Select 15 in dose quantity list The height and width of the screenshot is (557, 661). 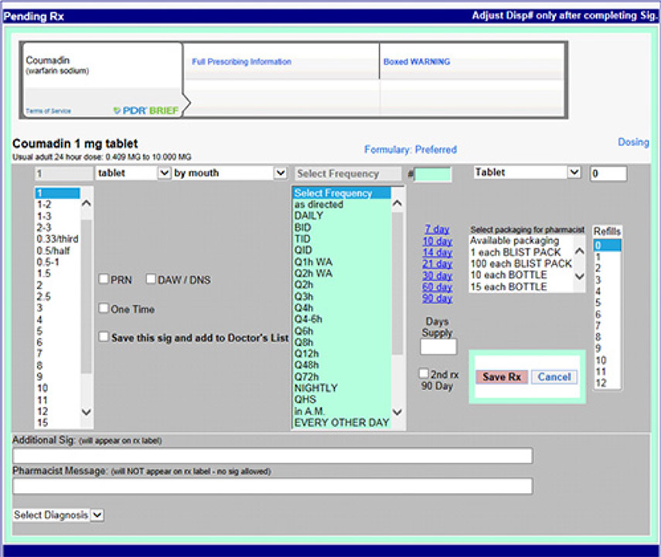pyautogui.click(x=58, y=423)
